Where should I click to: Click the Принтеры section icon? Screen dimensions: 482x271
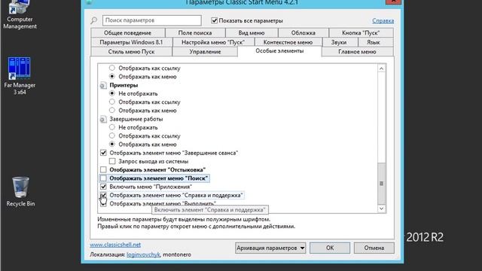tap(103, 85)
